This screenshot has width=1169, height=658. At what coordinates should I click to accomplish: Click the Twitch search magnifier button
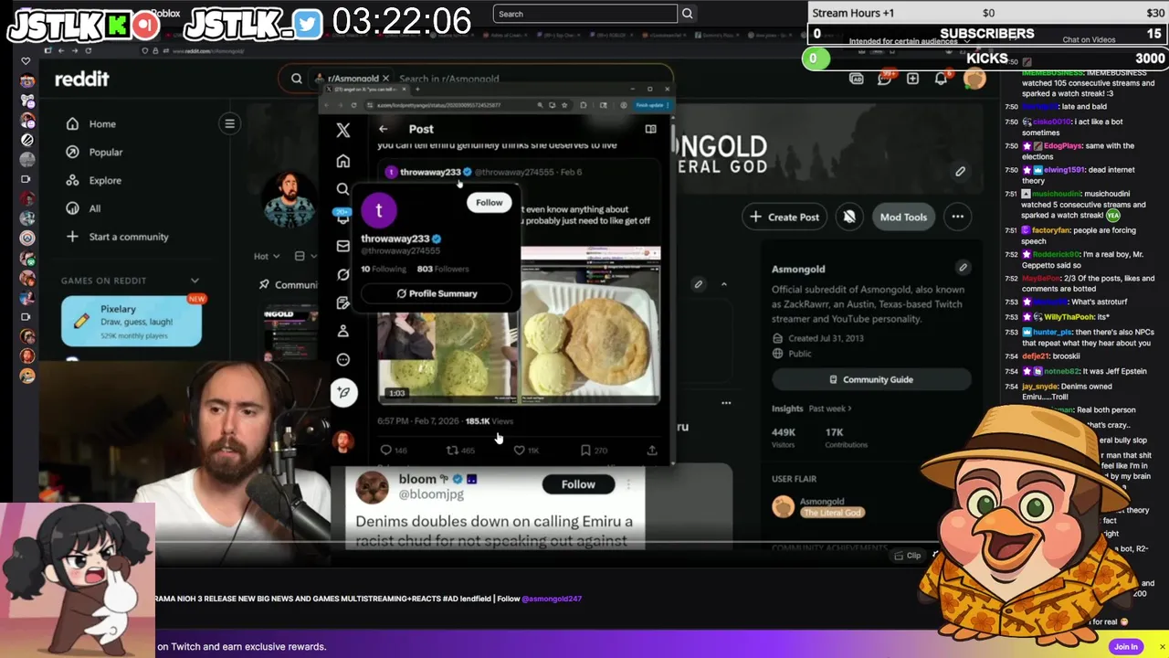click(x=688, y=14)
